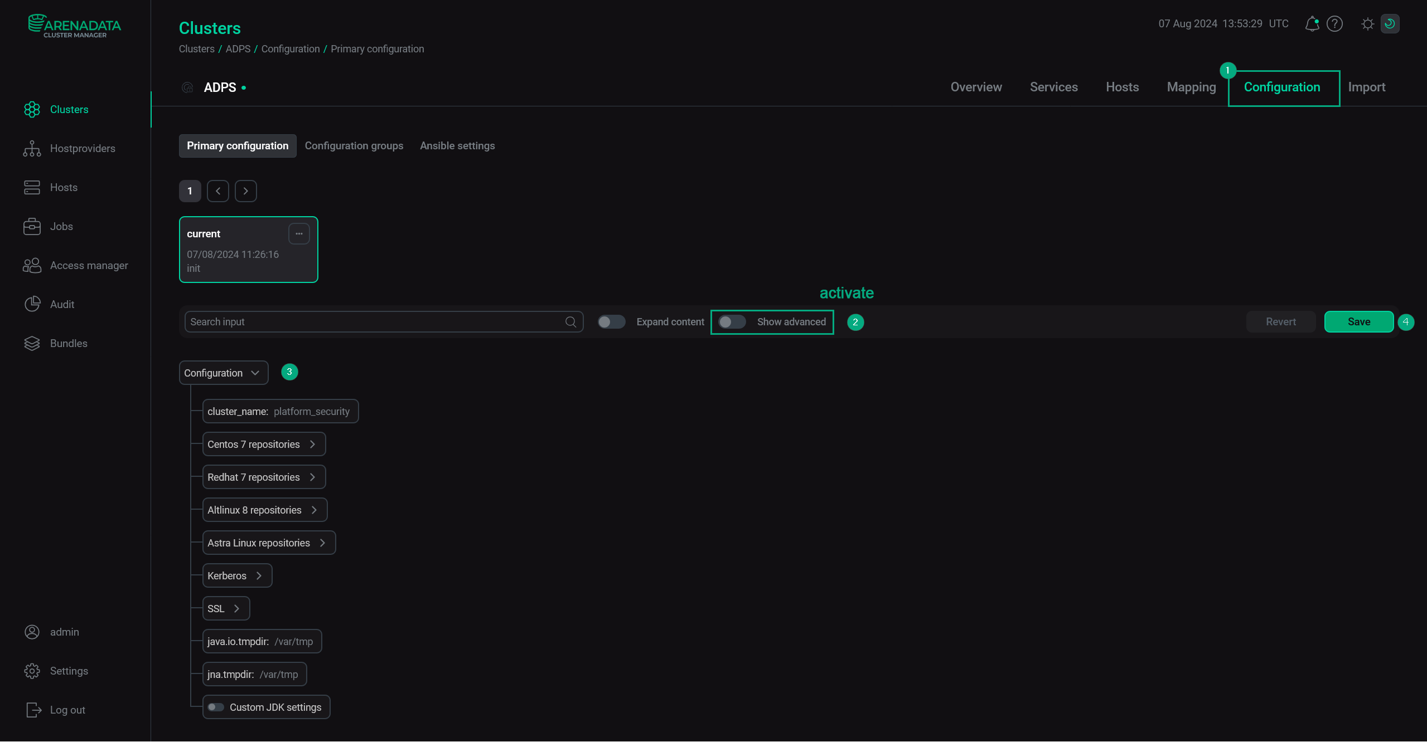Select the current configuration version card
The height and width of the screenshot is (742, 1427).
[x=248, y=250]
